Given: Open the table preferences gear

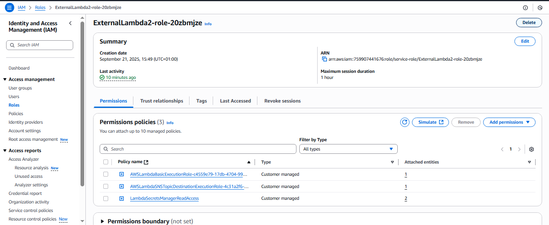Looking at the screenshot, I should click(x=532, y=149).
